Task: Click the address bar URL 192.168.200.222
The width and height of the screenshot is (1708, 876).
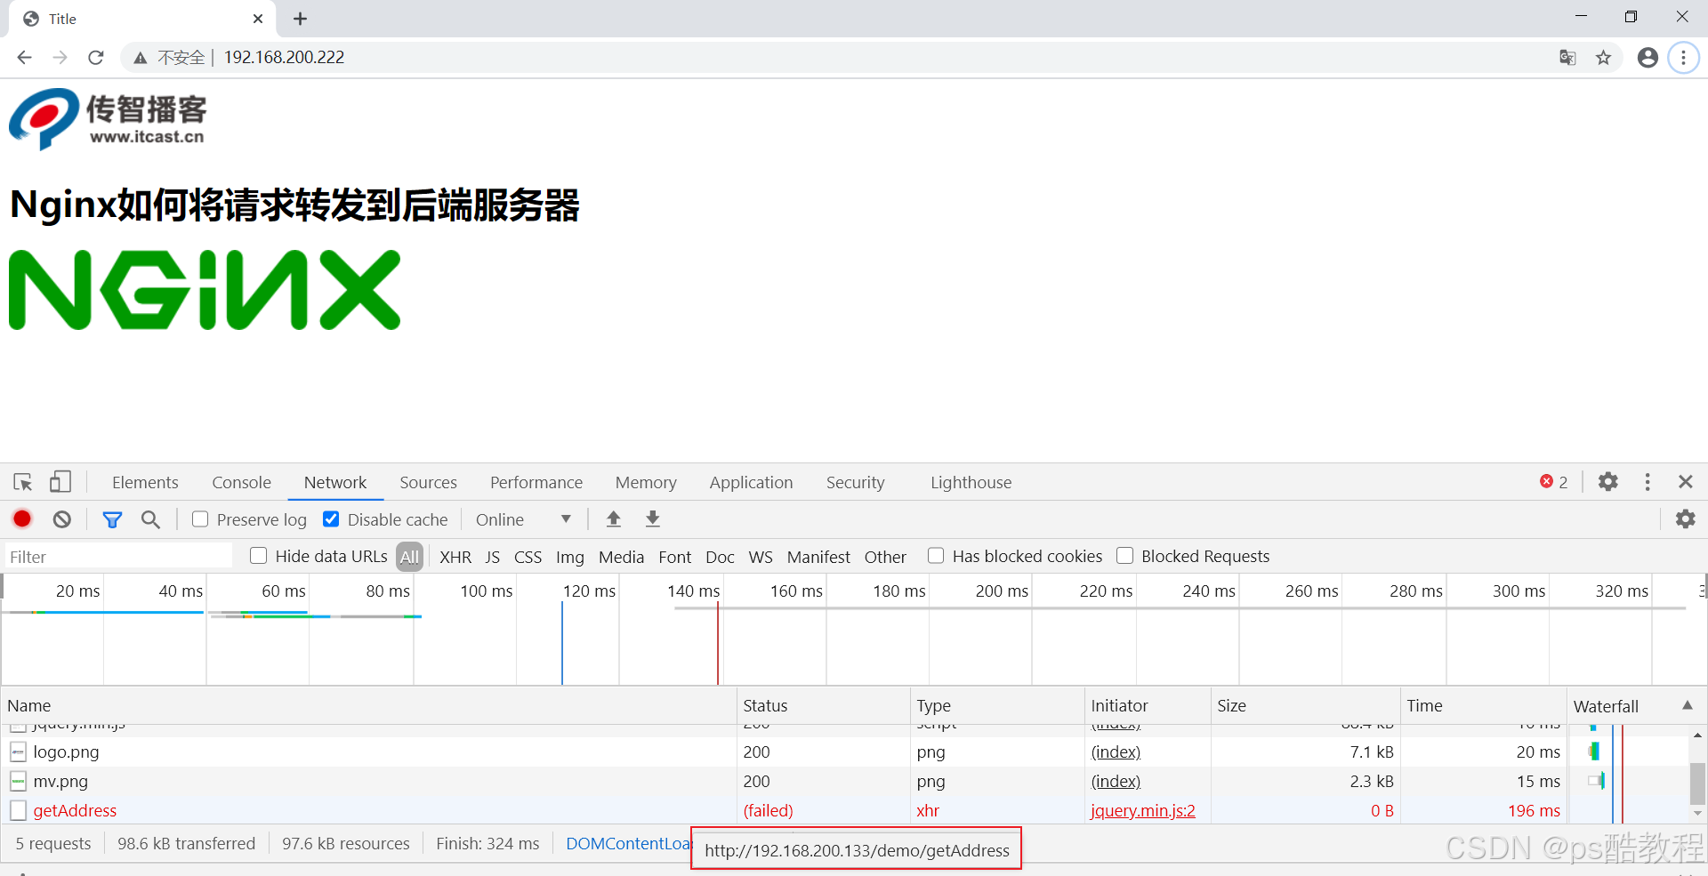Action: 284,58
